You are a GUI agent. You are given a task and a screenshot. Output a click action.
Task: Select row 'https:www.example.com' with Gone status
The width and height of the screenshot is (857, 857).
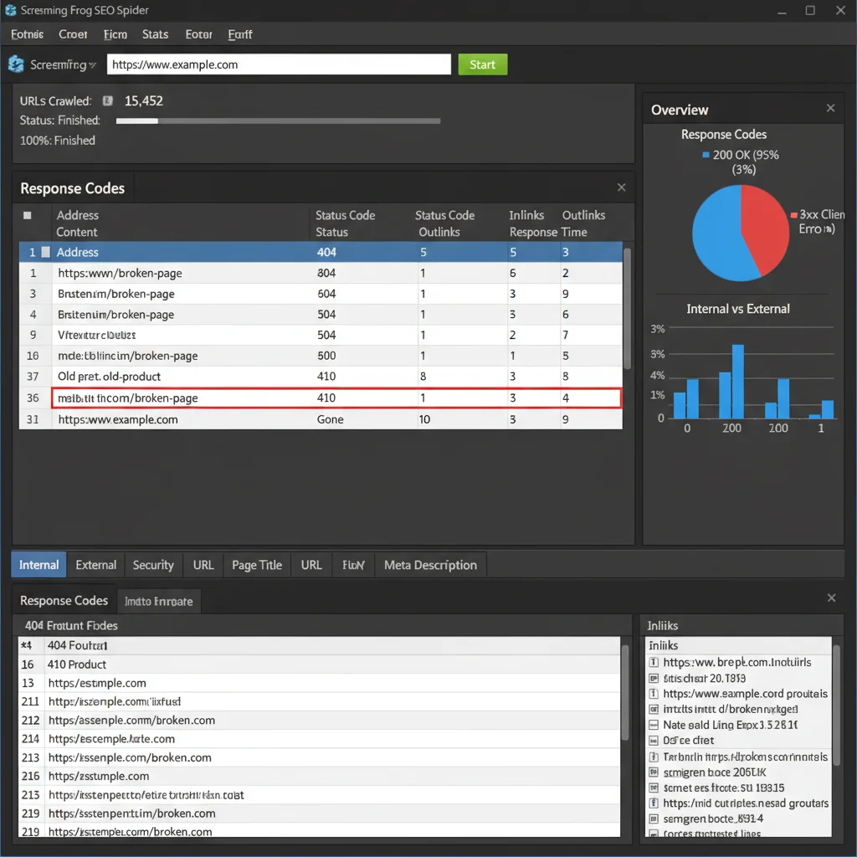point(321,419)
